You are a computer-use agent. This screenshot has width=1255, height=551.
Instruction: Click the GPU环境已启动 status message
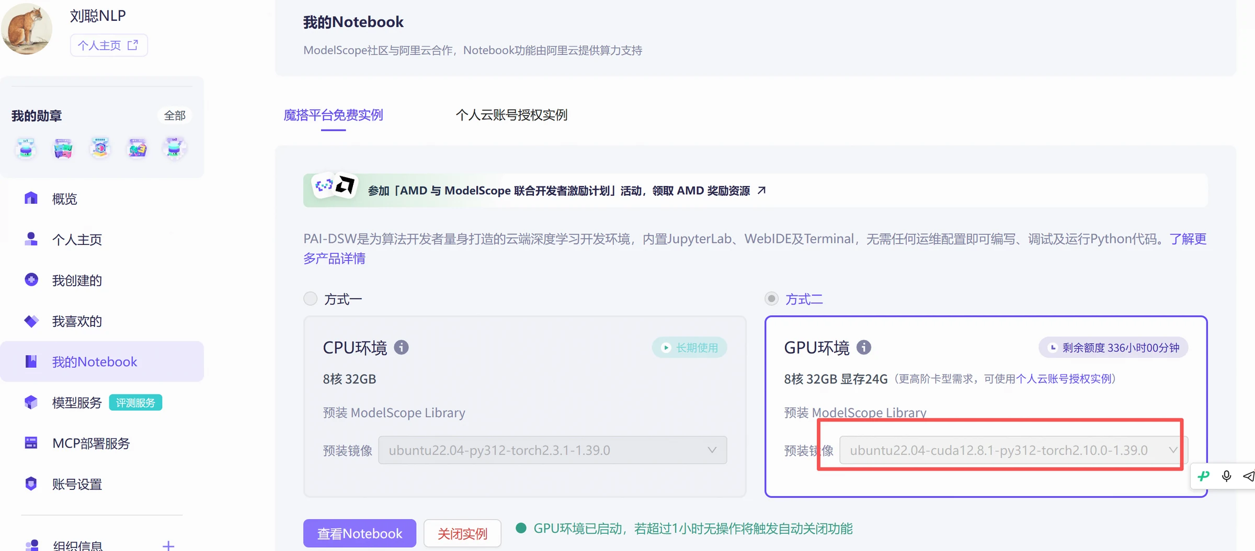[693, 529]
